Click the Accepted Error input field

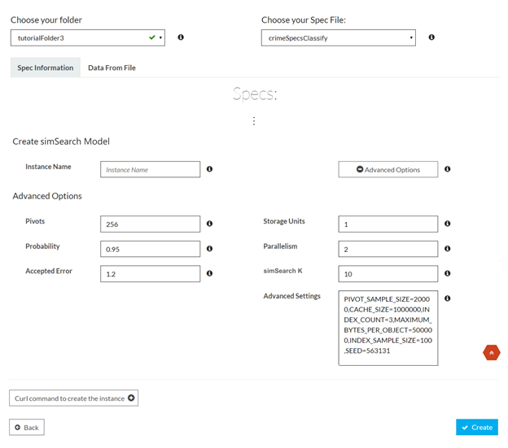click(150, 274)
